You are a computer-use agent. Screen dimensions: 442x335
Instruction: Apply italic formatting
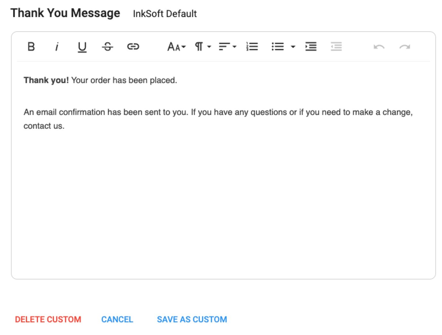coord(57,47)
